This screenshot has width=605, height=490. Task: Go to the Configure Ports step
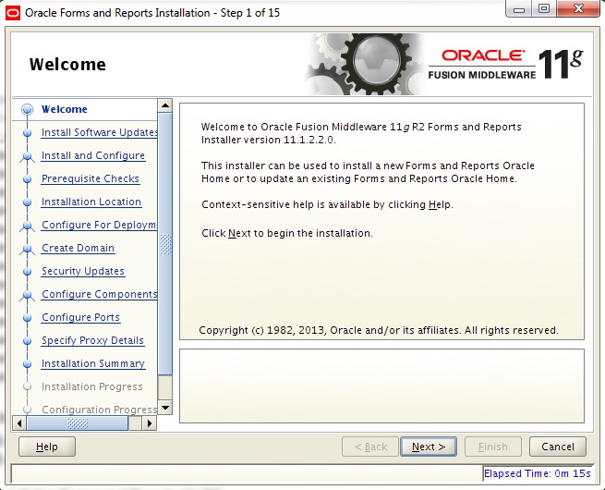point(80,318)
